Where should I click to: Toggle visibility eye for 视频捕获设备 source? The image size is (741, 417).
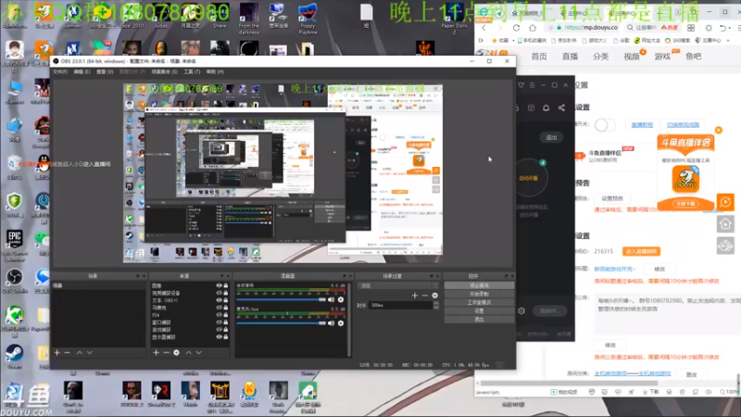point(219,293)
